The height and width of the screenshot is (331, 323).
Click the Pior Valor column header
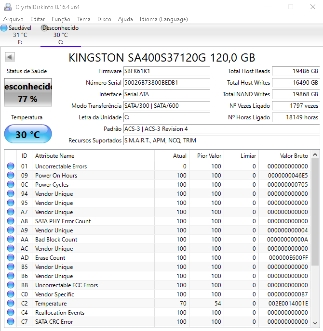click(x=207, y=156)
